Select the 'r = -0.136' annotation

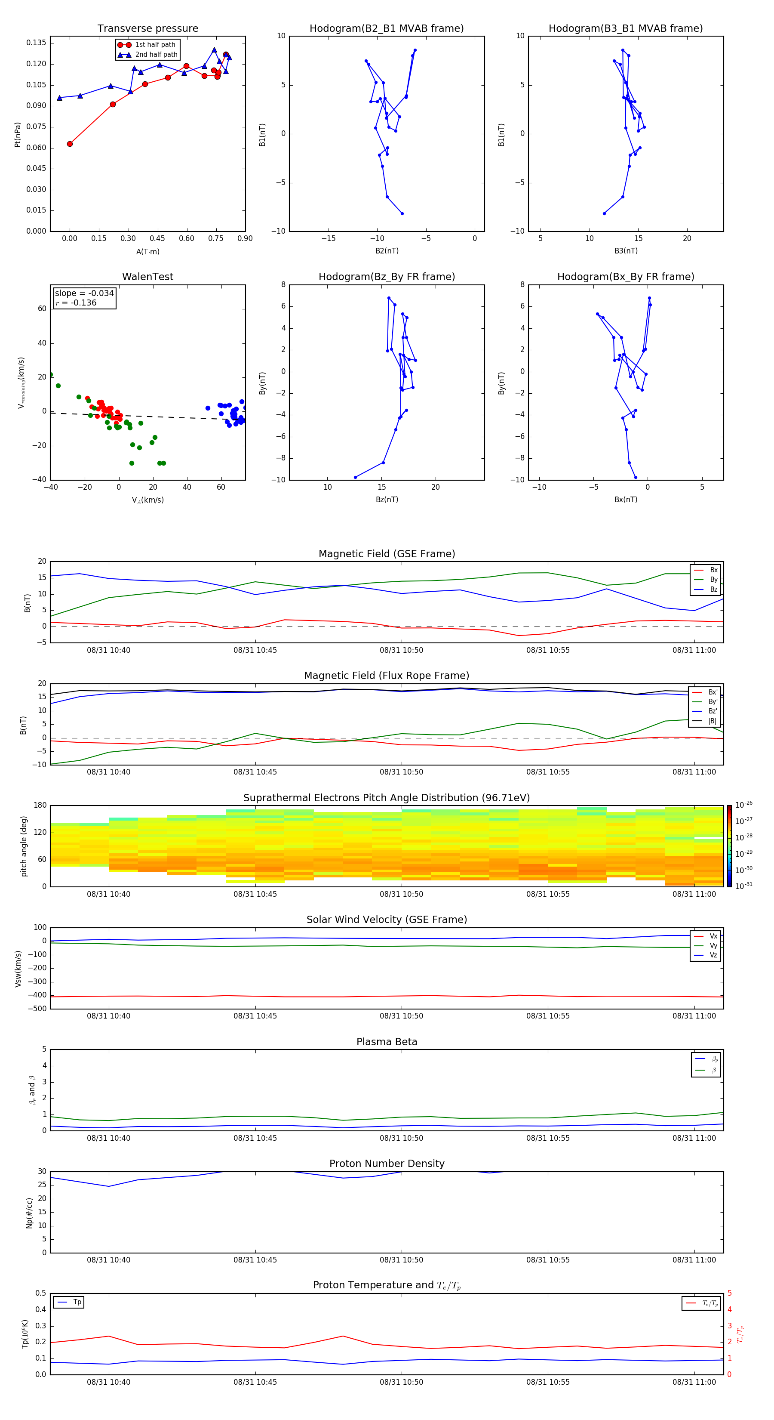pos(76,303)
